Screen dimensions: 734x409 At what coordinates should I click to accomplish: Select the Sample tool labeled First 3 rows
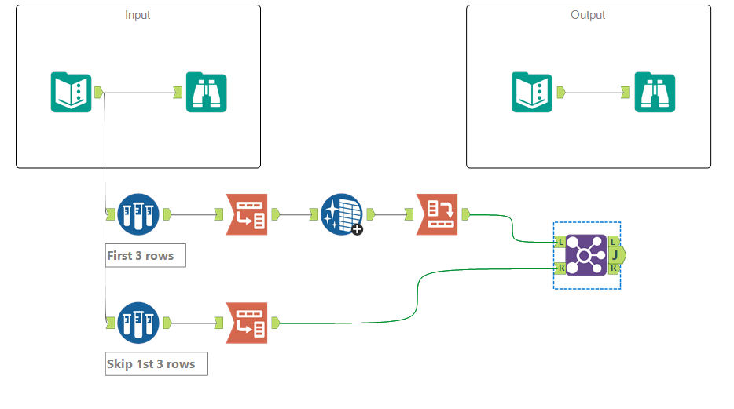(x=138, y=214)
